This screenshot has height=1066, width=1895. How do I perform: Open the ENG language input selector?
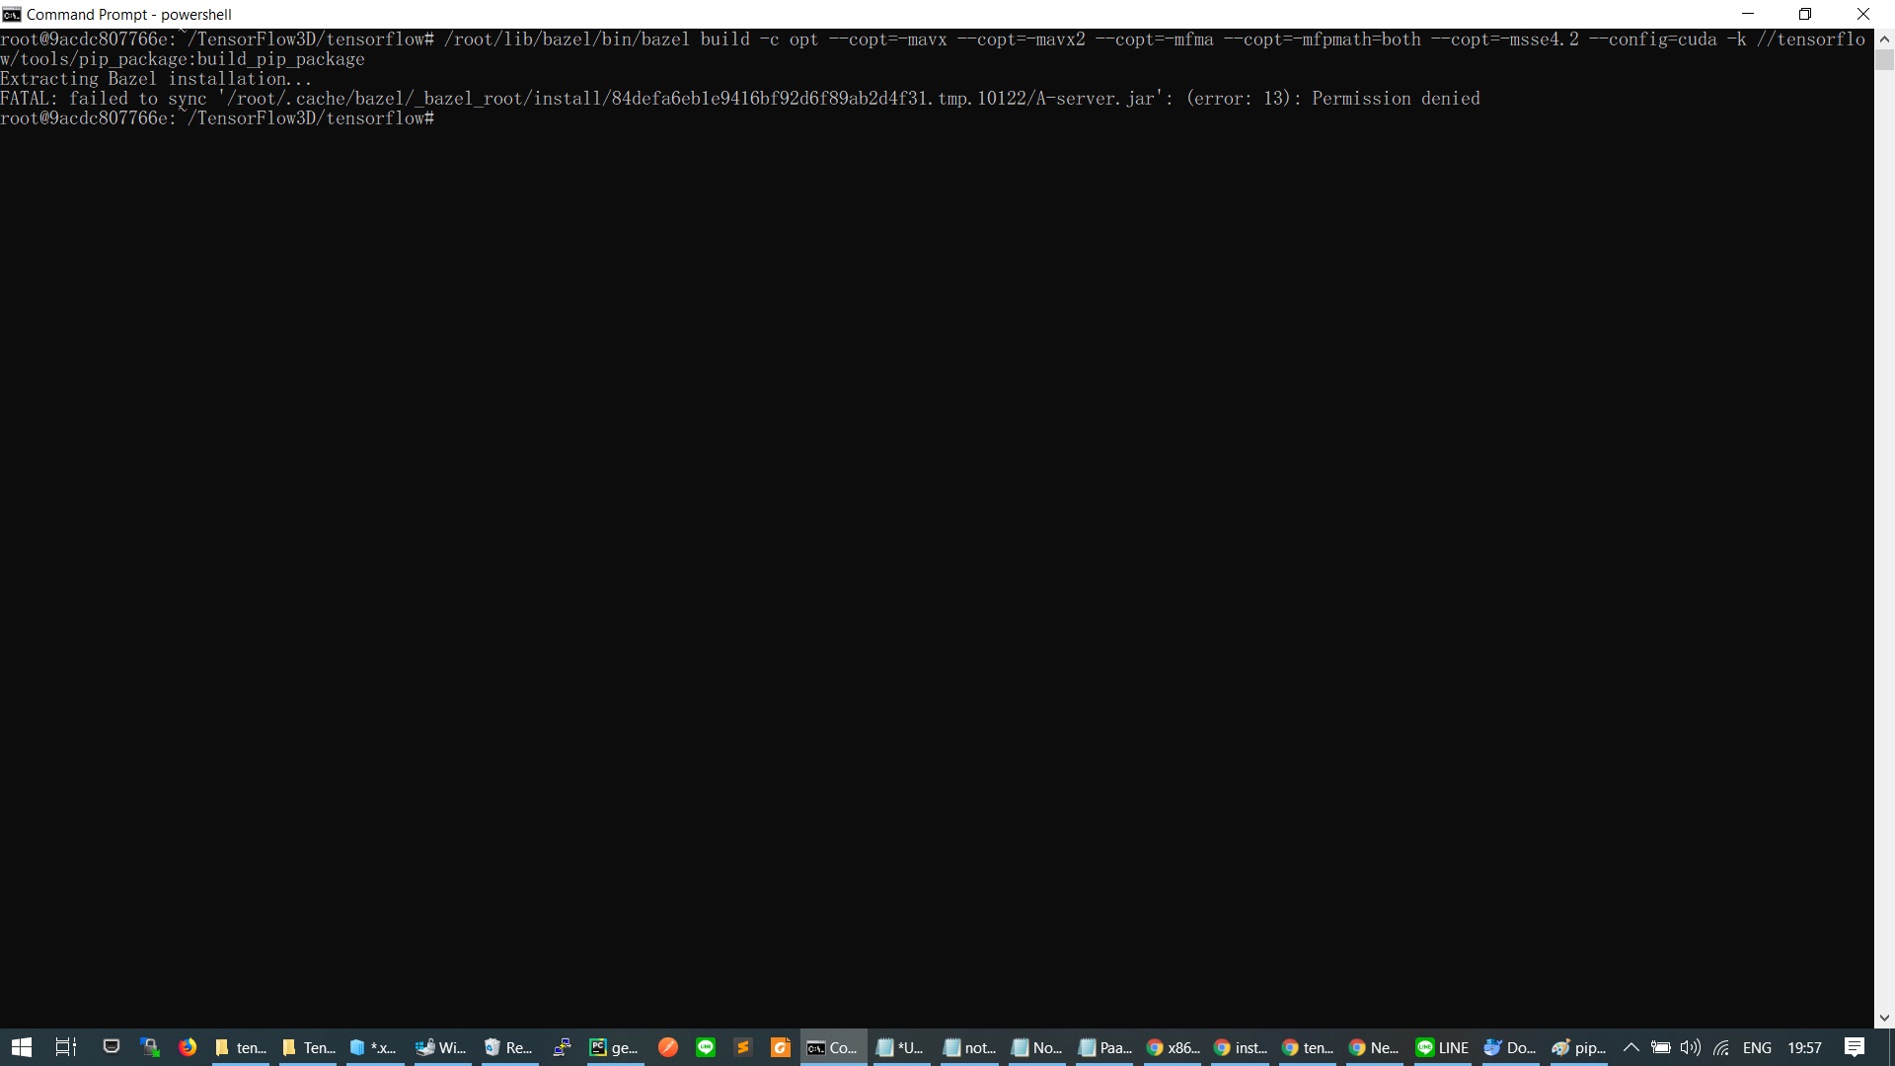1757,1047
